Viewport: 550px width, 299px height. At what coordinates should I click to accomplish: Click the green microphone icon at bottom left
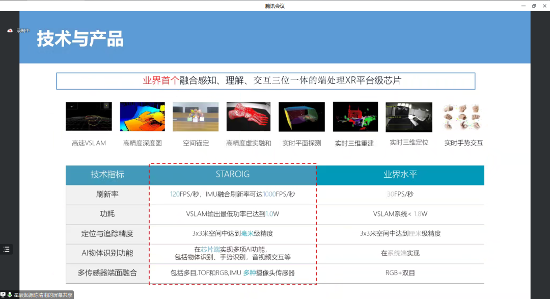pyautogui.click(x=10, y=295)
